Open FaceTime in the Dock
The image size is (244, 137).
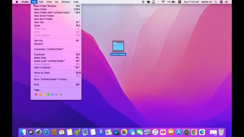(x=140, y=132)
